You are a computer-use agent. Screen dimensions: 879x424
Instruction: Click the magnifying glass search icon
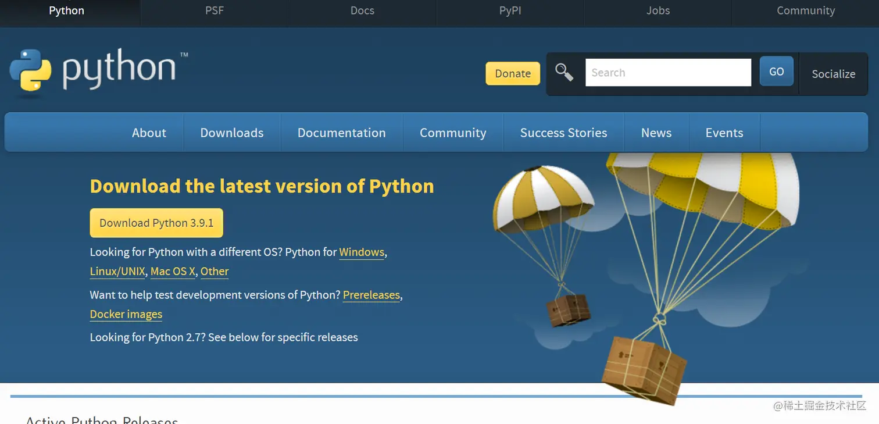pyautogui.click(x=564, y=73)
